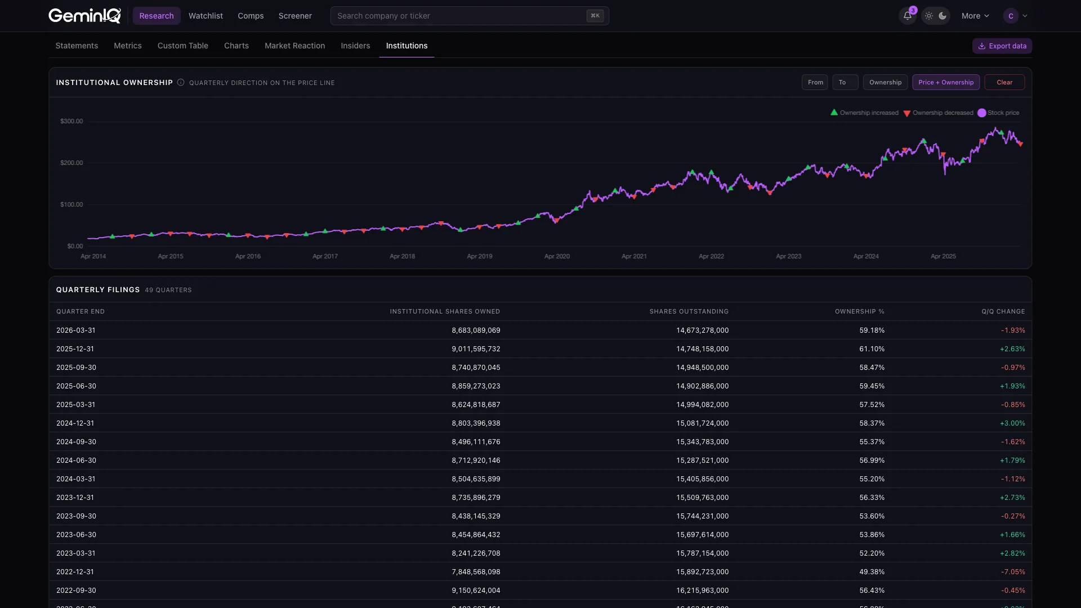This screenshot has width=1081, height=608.
Task: Focus the Search company or ticker field
Action: 470,16
